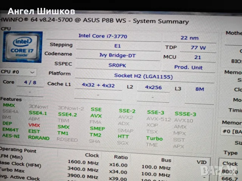Click the x34.00 ratio value
Viewport: 242px width, 181px height.
click(118, 172)
